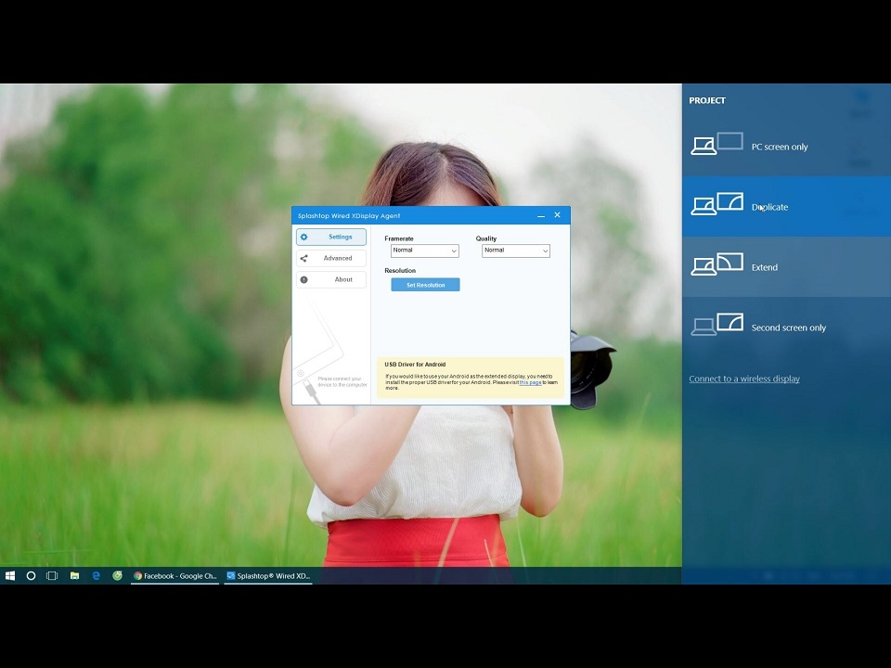Screen dimensions: 891x668
Task: Click the Set Resolution button
Action: pyautogui.click(x=426, y=285)
